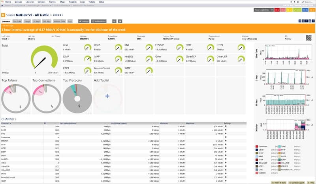
Task: Click the pink down-acknowledged status badge
Action: point(283,10)
